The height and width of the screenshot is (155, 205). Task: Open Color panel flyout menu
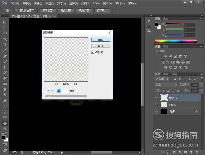coord(202,18)
